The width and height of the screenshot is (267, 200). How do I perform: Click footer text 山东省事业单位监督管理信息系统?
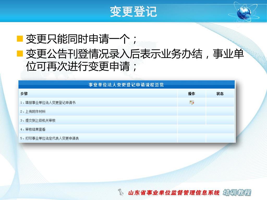(x=174, y=192)
